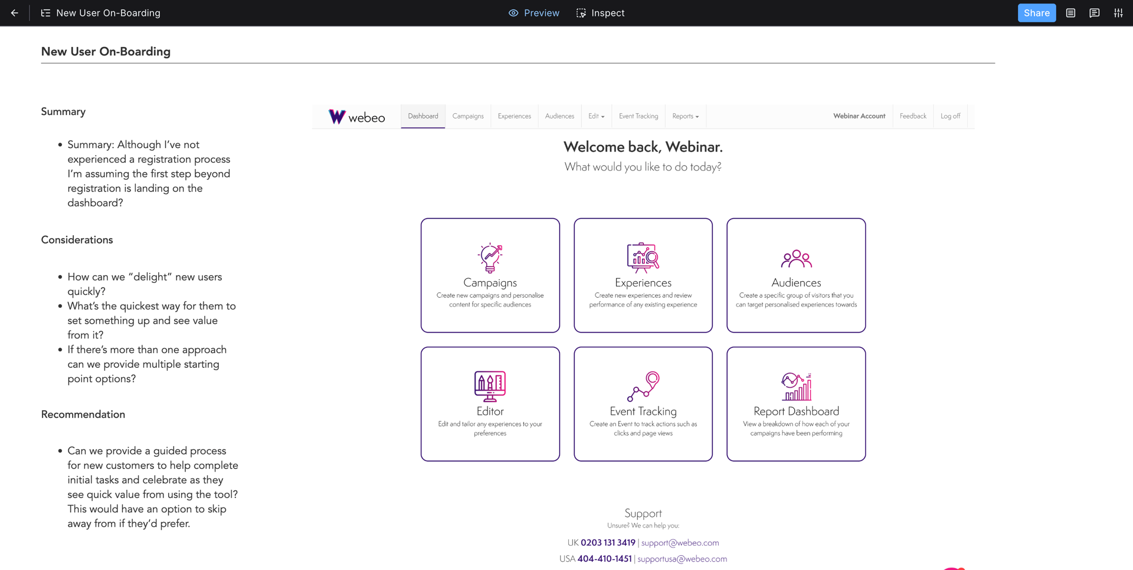Open the Campaigns nav tab

tap(468, 116)
